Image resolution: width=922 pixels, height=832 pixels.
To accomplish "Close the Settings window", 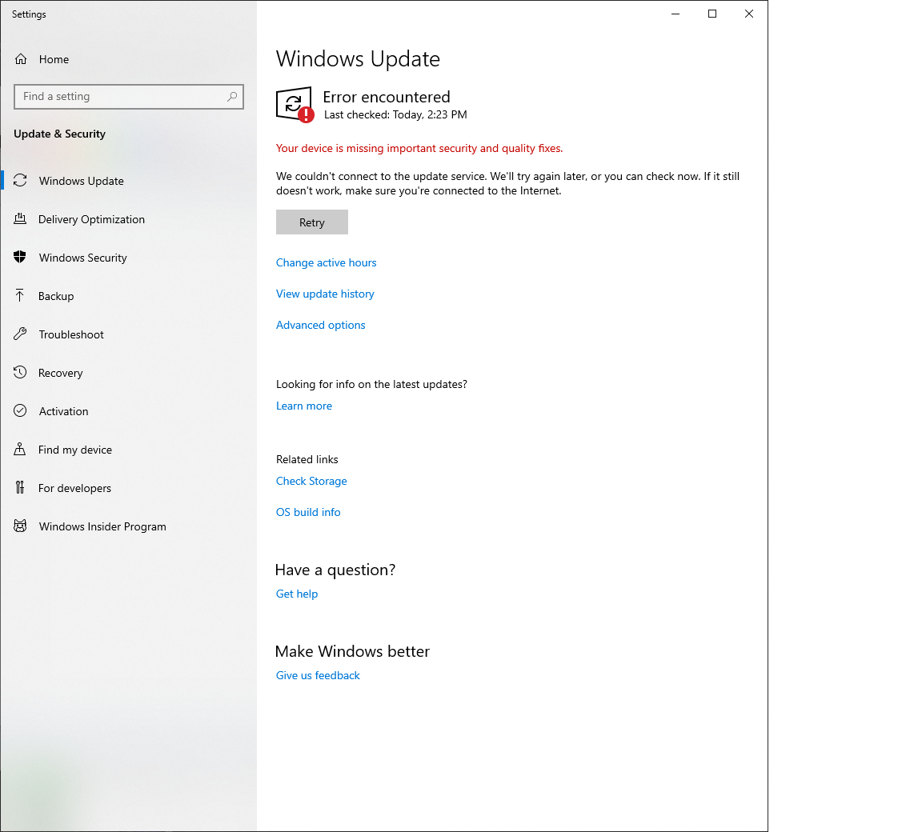I will click(748, 14).
